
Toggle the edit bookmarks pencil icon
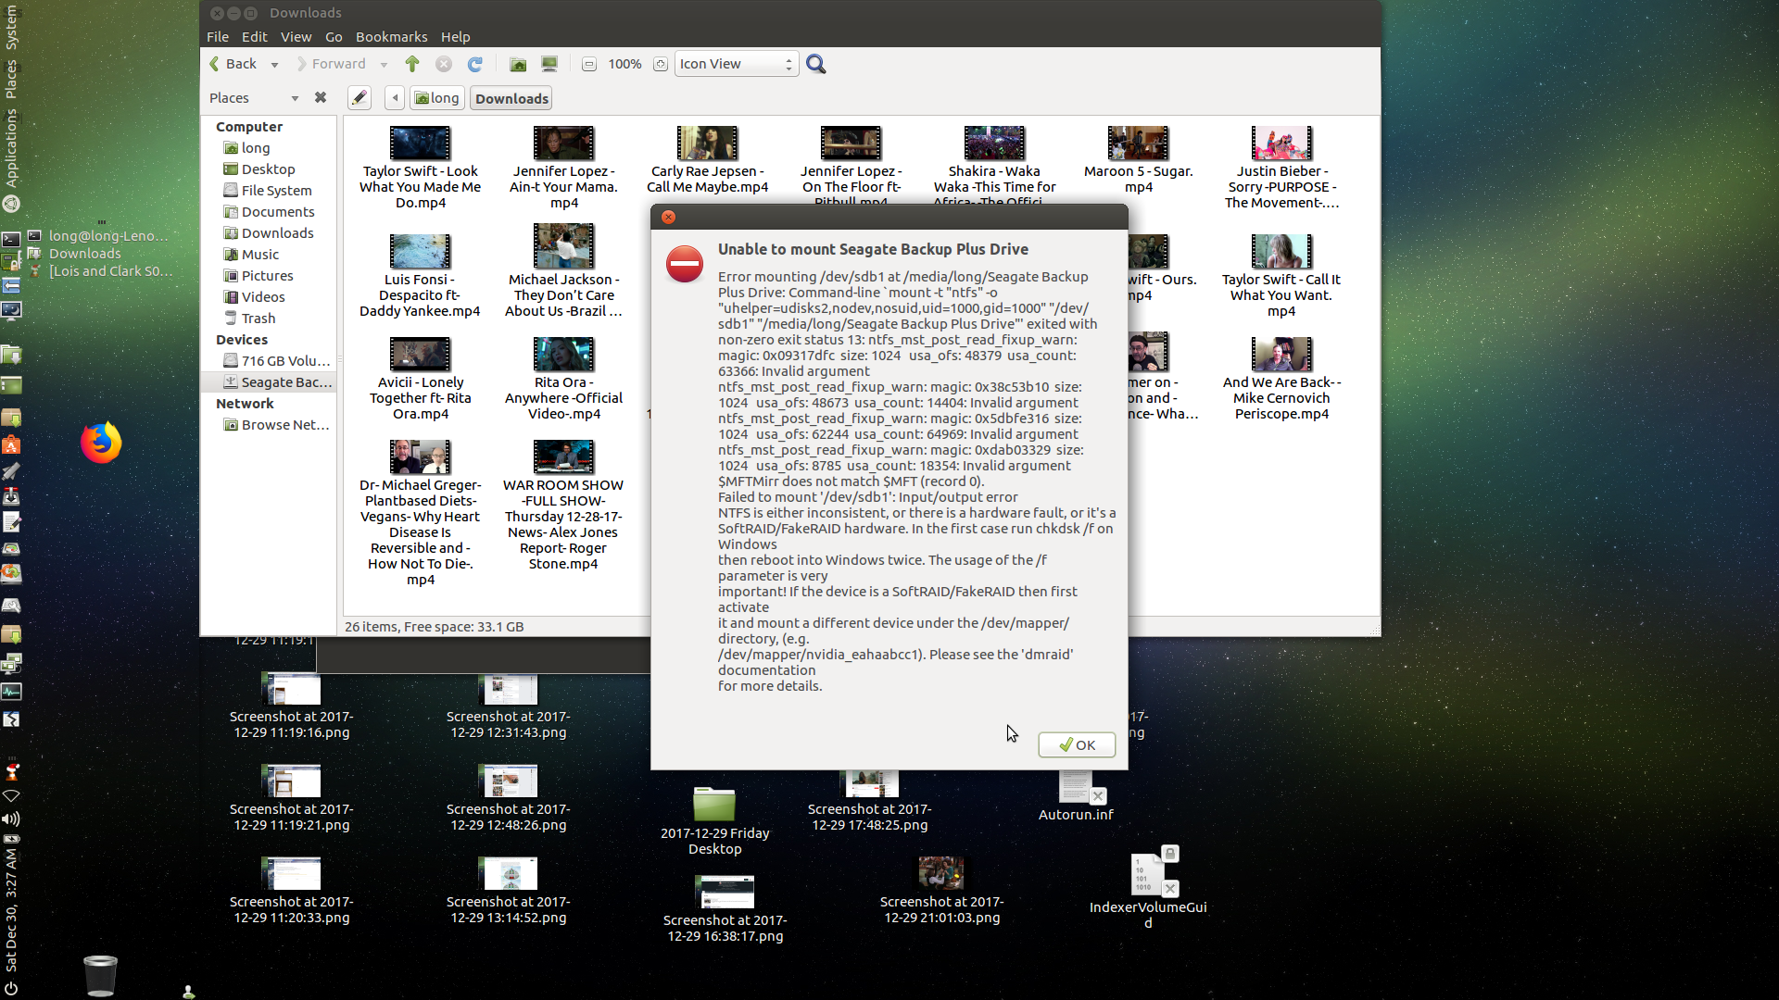[x=360, y=97]
